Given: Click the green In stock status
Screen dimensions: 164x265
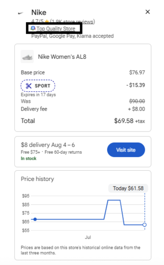Looking at the screenshot, I should pos(29,158).
